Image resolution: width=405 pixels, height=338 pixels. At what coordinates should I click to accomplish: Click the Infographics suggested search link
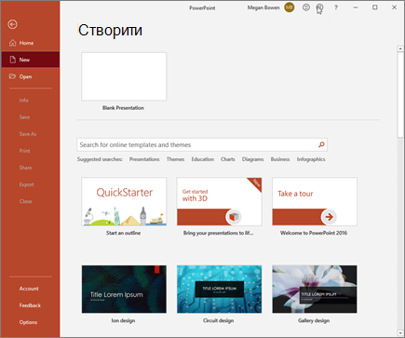(311, 159)
